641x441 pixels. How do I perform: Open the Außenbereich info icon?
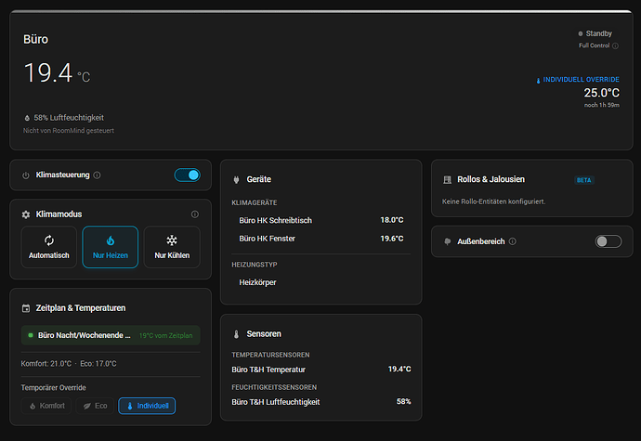[x=512, y=241]
